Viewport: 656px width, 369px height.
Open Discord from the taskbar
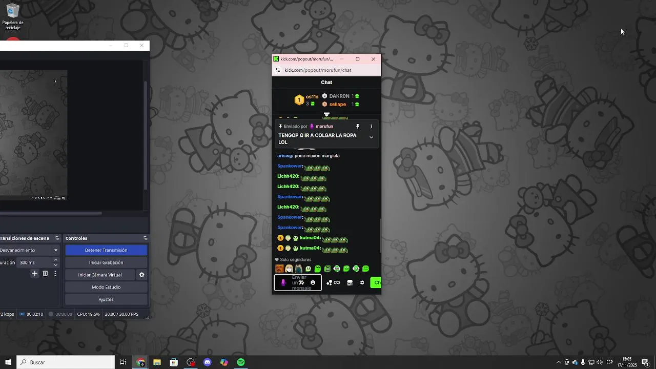[208, 362]
